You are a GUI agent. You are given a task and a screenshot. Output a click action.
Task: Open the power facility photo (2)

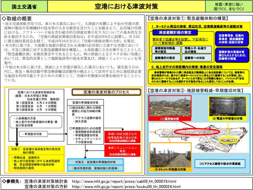pos(228,107)
